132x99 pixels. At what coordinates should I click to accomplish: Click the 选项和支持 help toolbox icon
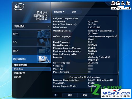[x=44, y=59]
